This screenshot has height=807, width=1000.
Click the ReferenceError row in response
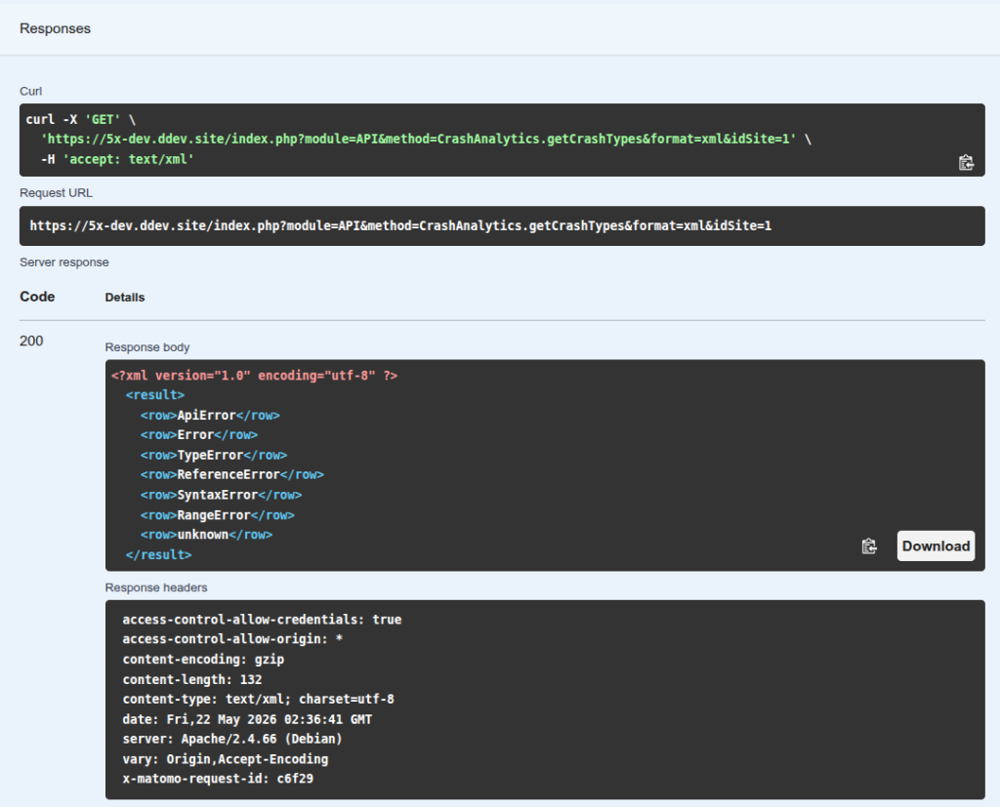[x=232, y=475]
